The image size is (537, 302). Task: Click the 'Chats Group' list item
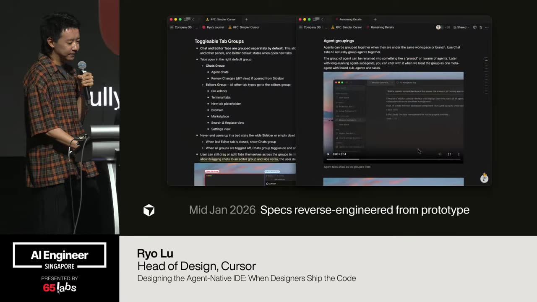click(x=215, y=66)
